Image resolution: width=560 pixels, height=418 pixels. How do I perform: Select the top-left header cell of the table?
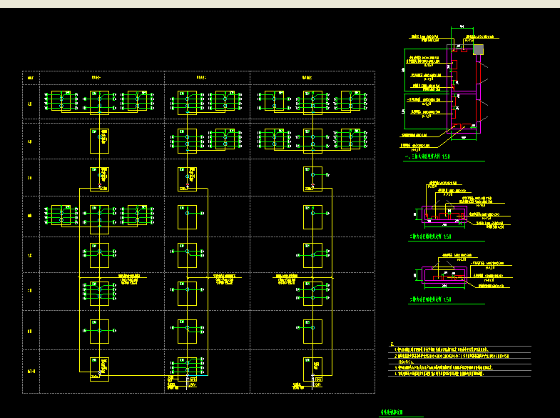(31, 77)
